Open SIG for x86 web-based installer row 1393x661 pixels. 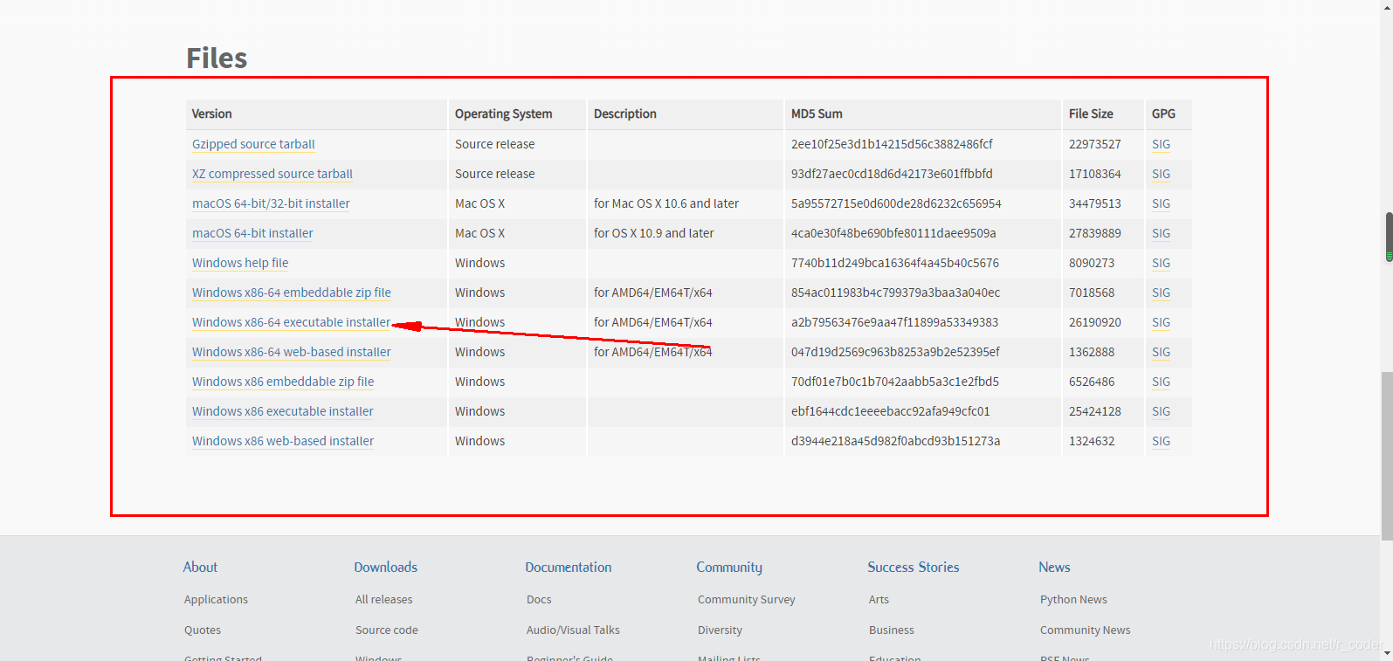tap(1161, 441)
